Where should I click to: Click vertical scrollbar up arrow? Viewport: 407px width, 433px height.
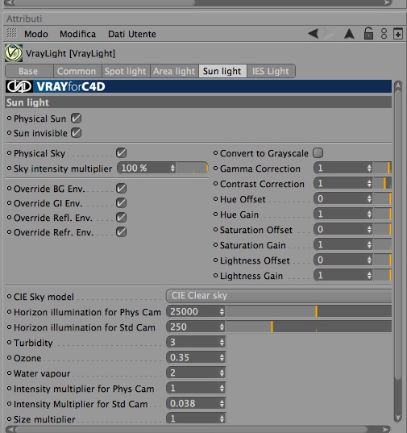coord(398,85)
